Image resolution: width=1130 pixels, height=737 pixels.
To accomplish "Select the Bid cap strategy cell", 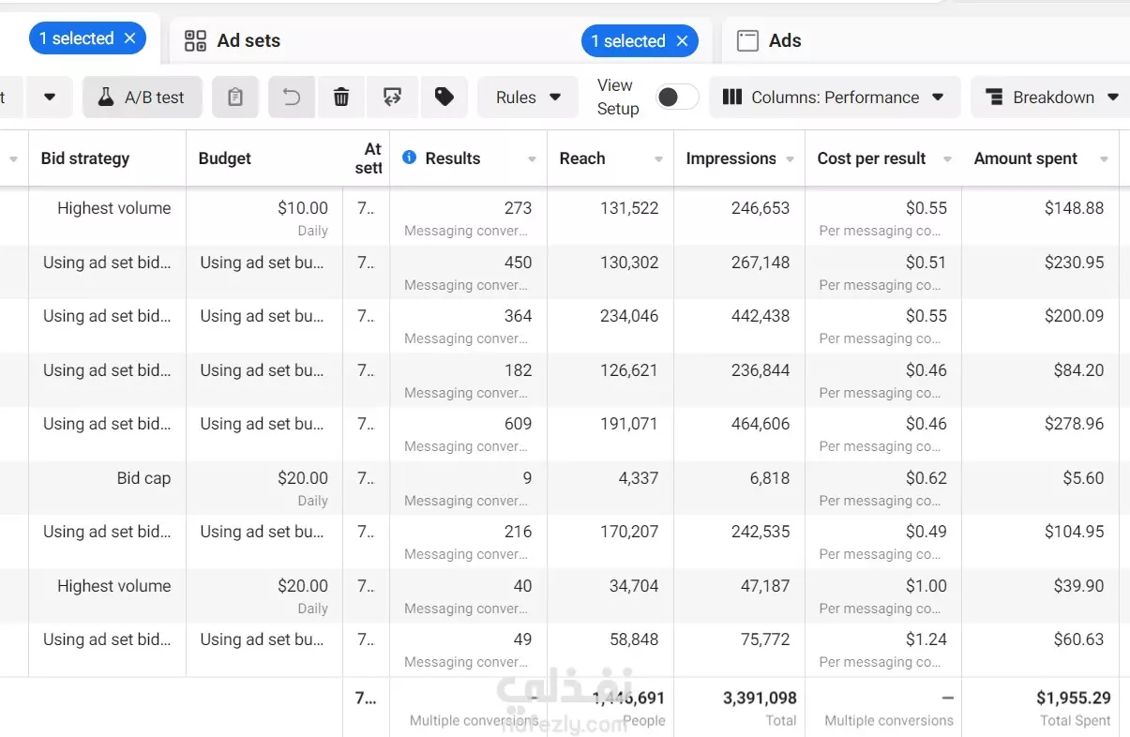I will point(143,478).
